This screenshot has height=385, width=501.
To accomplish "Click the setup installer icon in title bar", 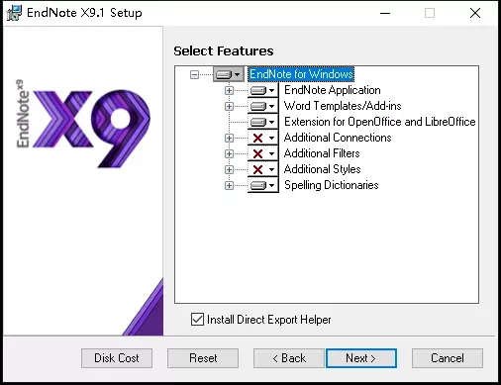I will pyautogui.click(x=14, y=13).
